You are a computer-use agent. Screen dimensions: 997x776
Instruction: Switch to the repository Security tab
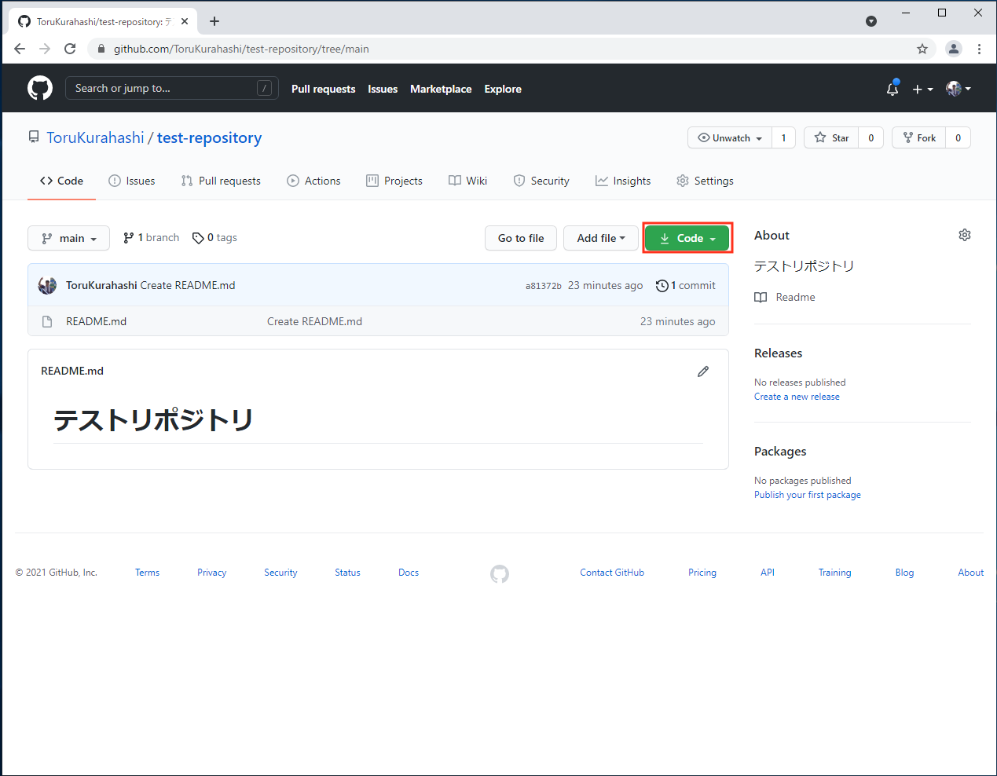(x=541, y=181)
